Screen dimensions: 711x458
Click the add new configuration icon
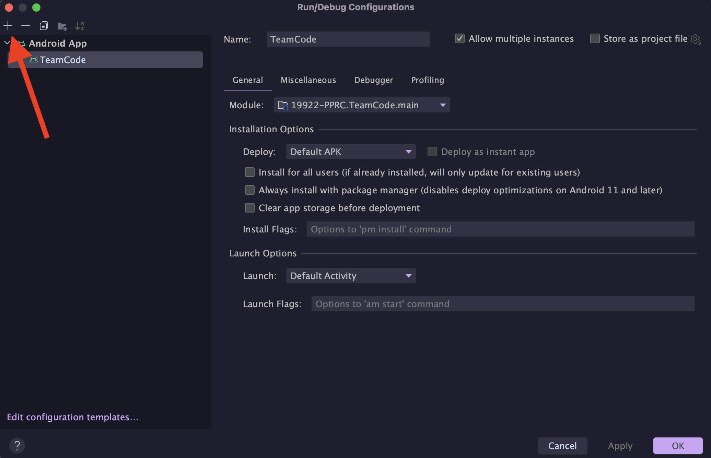pos(8,25)
